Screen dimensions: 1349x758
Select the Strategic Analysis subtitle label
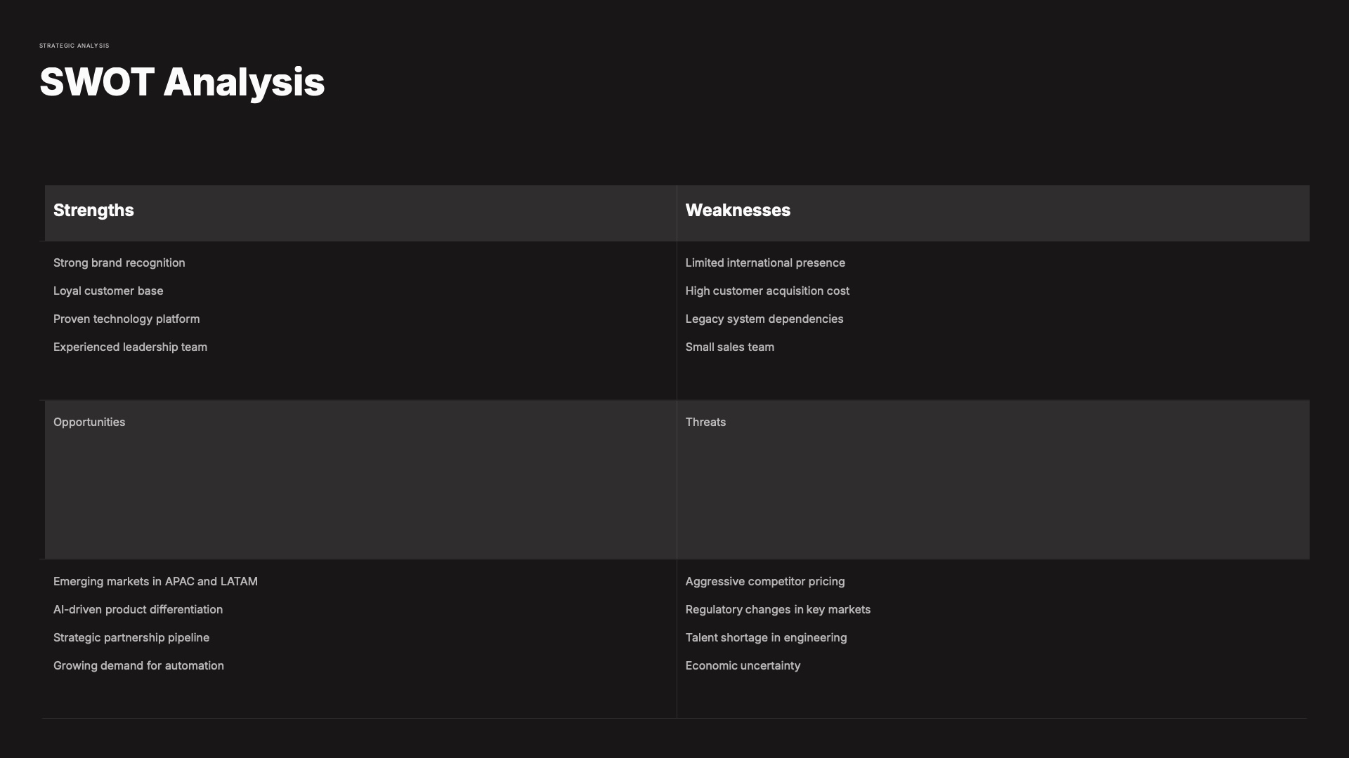[74, 46]
